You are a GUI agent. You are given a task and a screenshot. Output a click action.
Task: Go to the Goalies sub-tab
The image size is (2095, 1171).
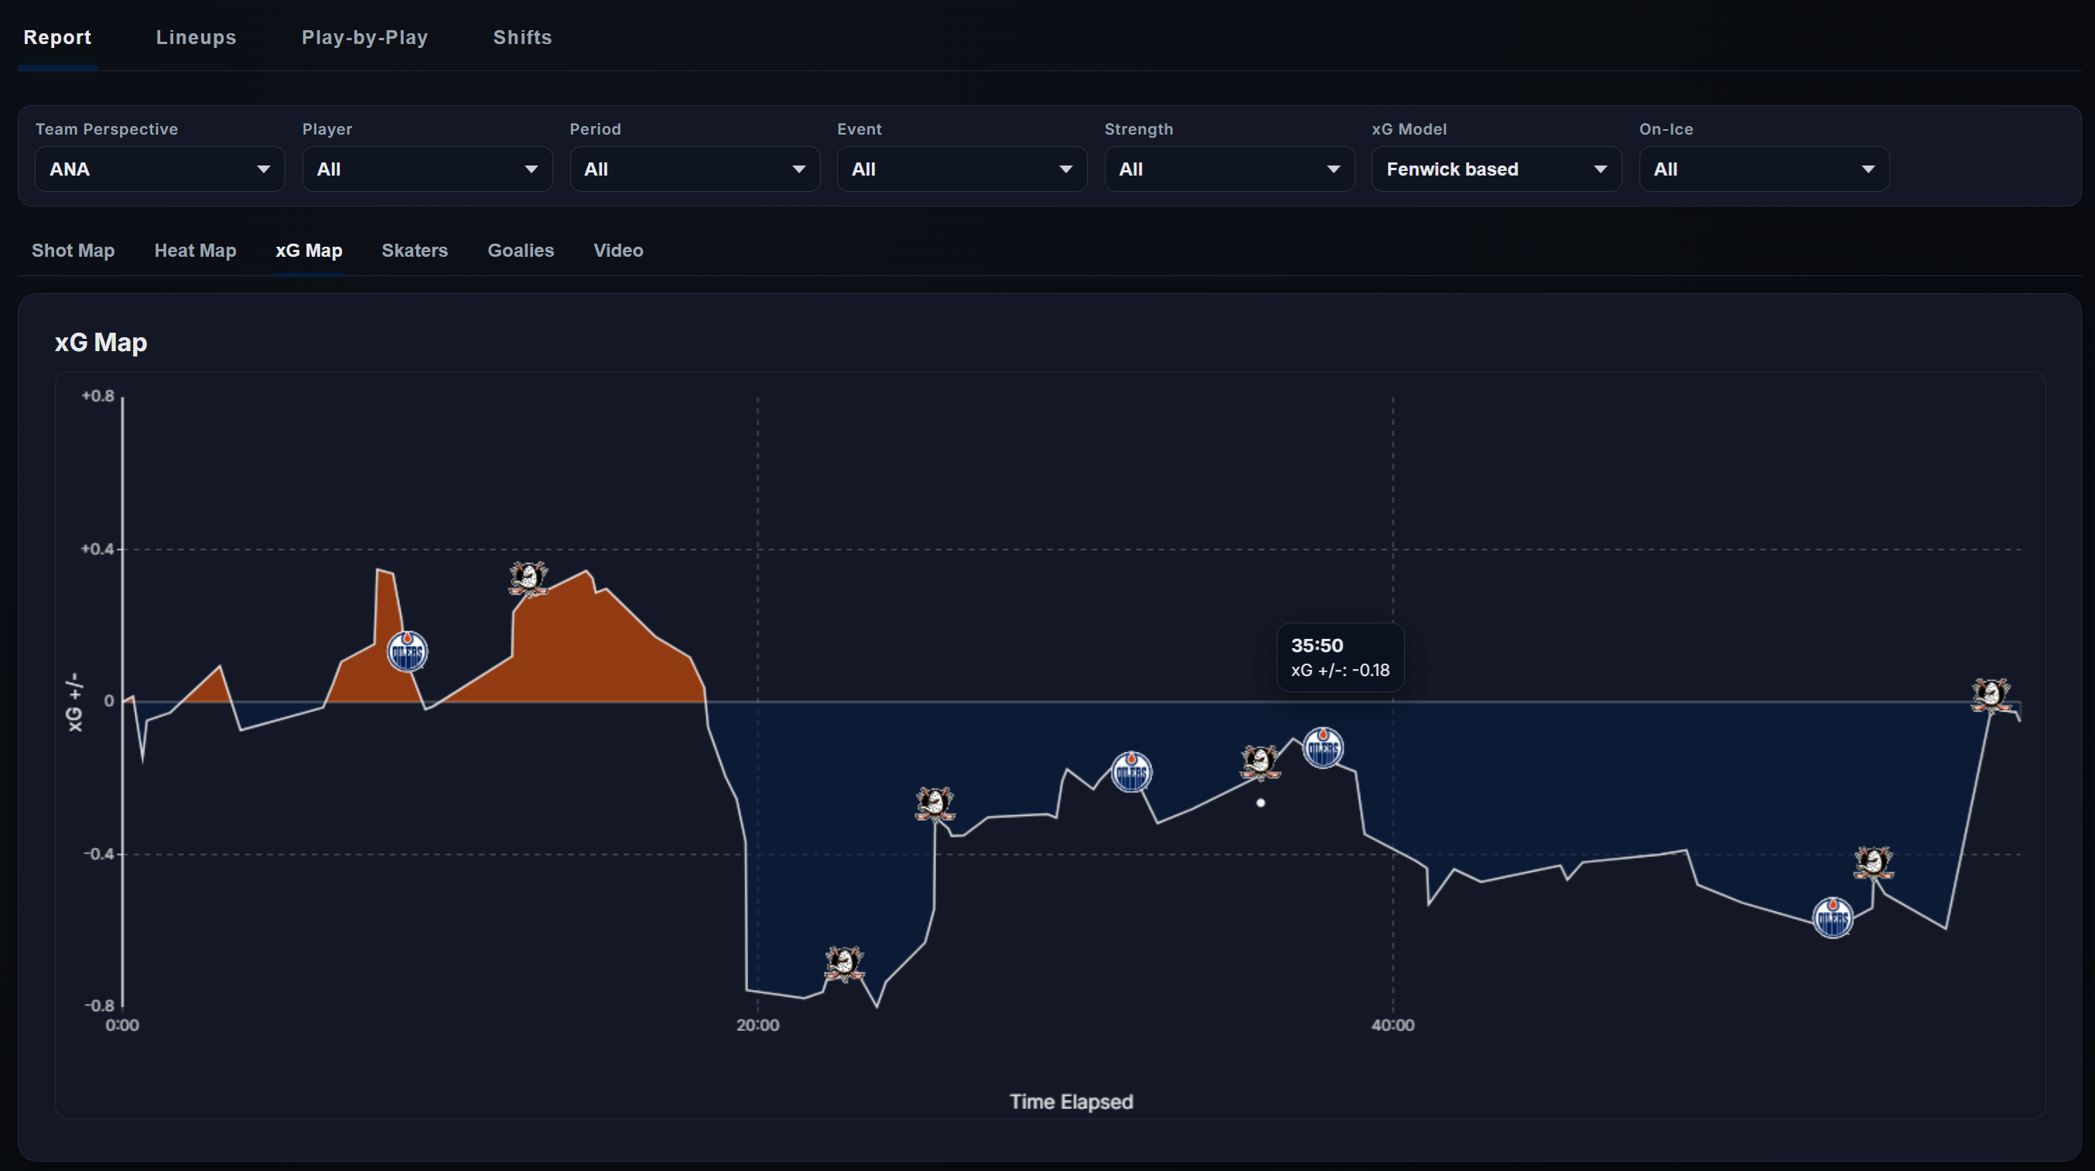[521, 251]
